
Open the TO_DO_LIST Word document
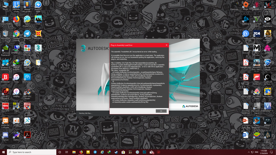[x=246, y=136]
